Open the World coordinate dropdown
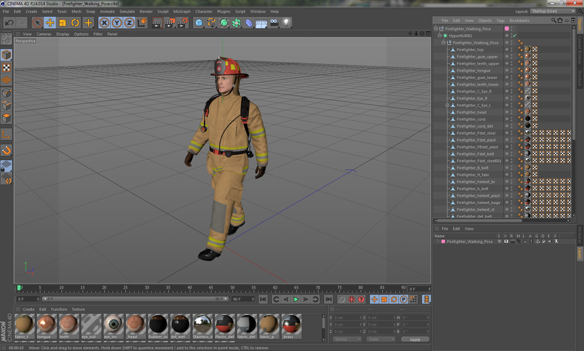 [x=348, y=339]
